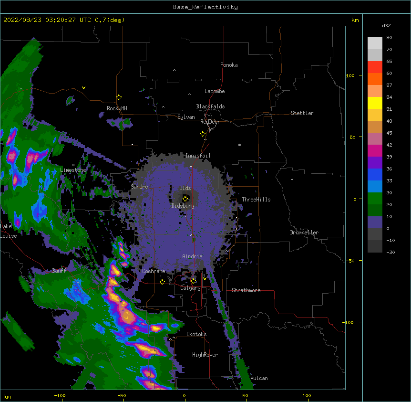Click the Strathmore town label
The image size is (411, 402).
246,290
